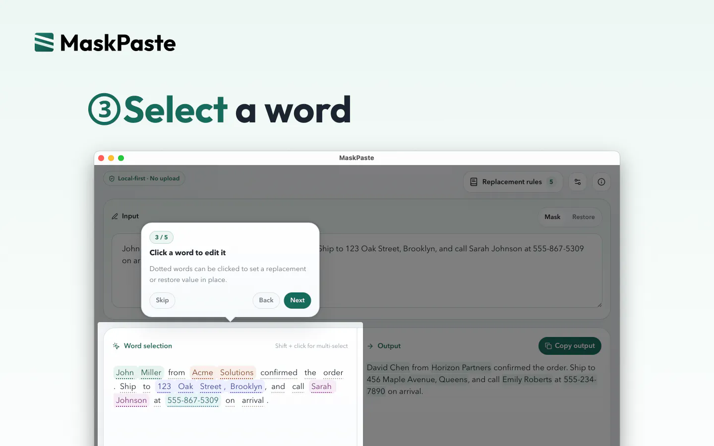Go Back in the tour popup

coord(266,300)
